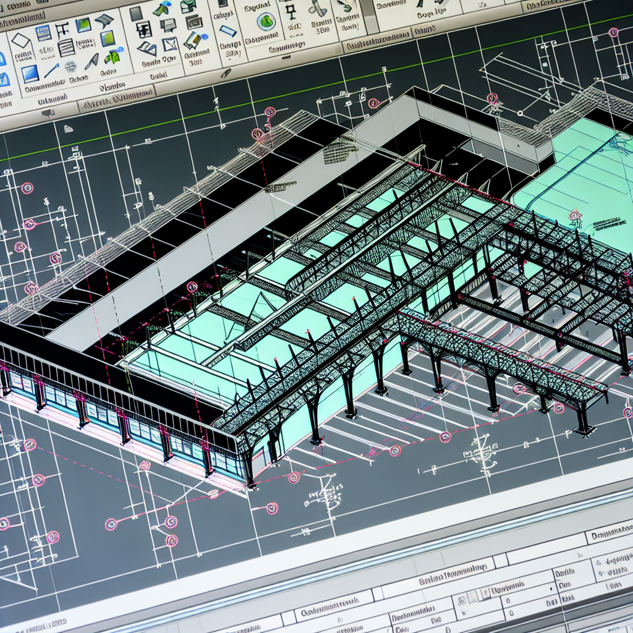Click the curved gray pipe icon
Screen dimensions: 633x633
pyautogui.click(x=318, y=8)
